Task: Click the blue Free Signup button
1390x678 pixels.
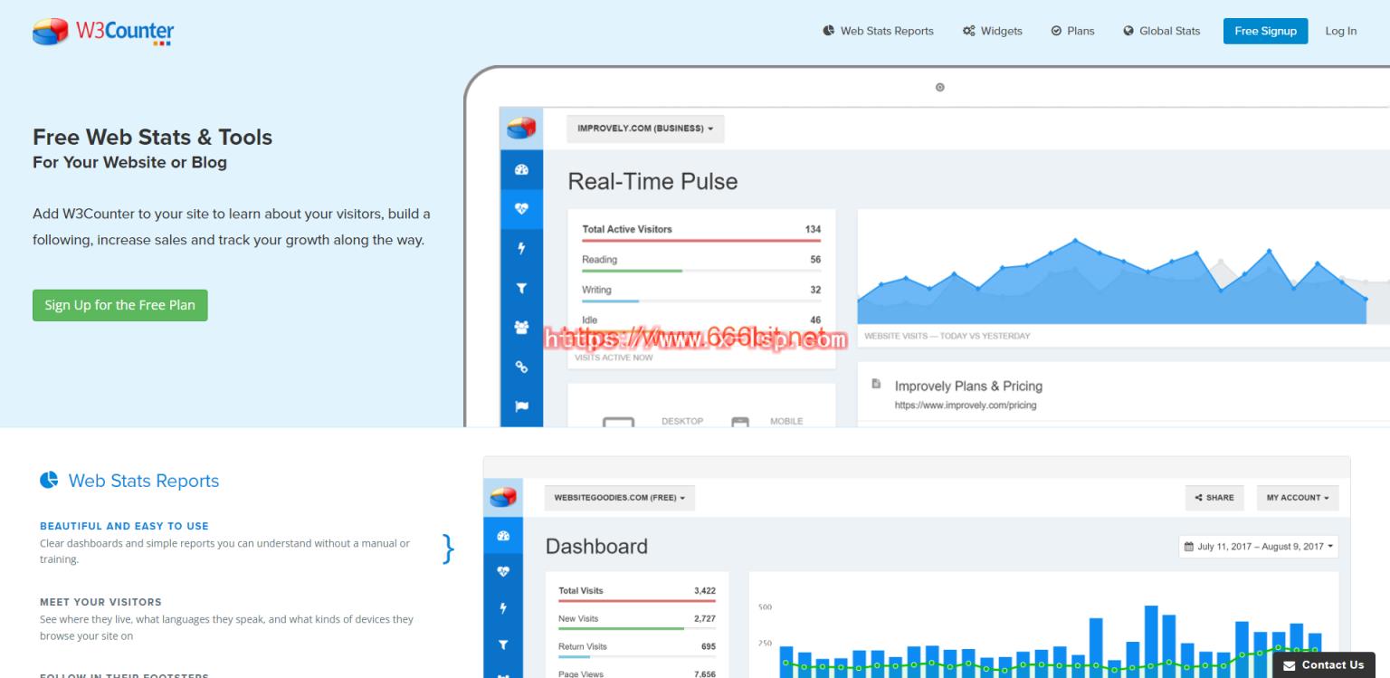Action: (1265, 31)
